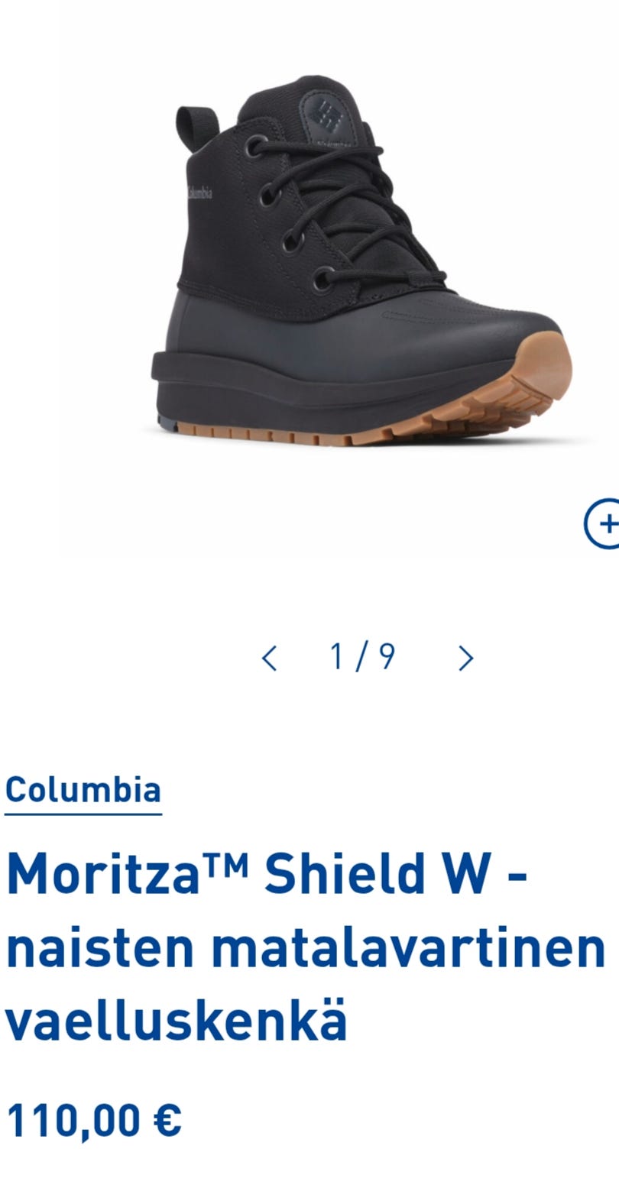The width and height of the screenshot is (619, 1188).
Task: Click the 1 / 9 image counter
Action: pyautogui.click(x=363, y=656)
